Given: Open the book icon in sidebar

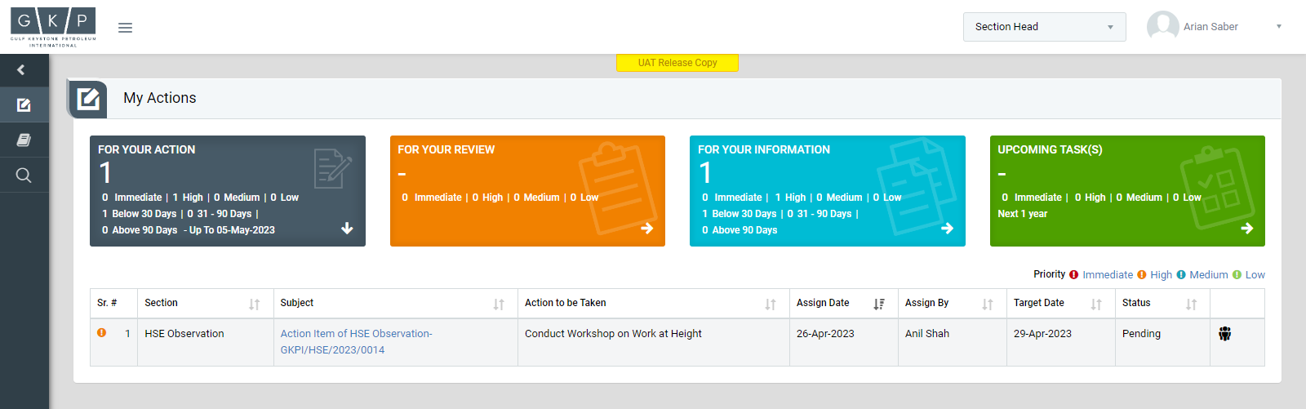Looking at the screenshot, I should pyautogui.click(x=24, y=140).
